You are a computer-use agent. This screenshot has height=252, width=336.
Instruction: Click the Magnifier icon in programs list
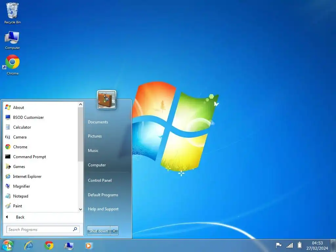coord(8,186)
